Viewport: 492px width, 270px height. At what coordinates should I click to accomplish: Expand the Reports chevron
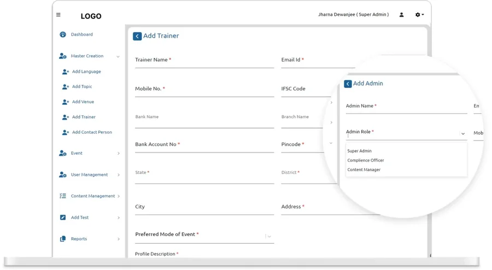click(119, 239)
